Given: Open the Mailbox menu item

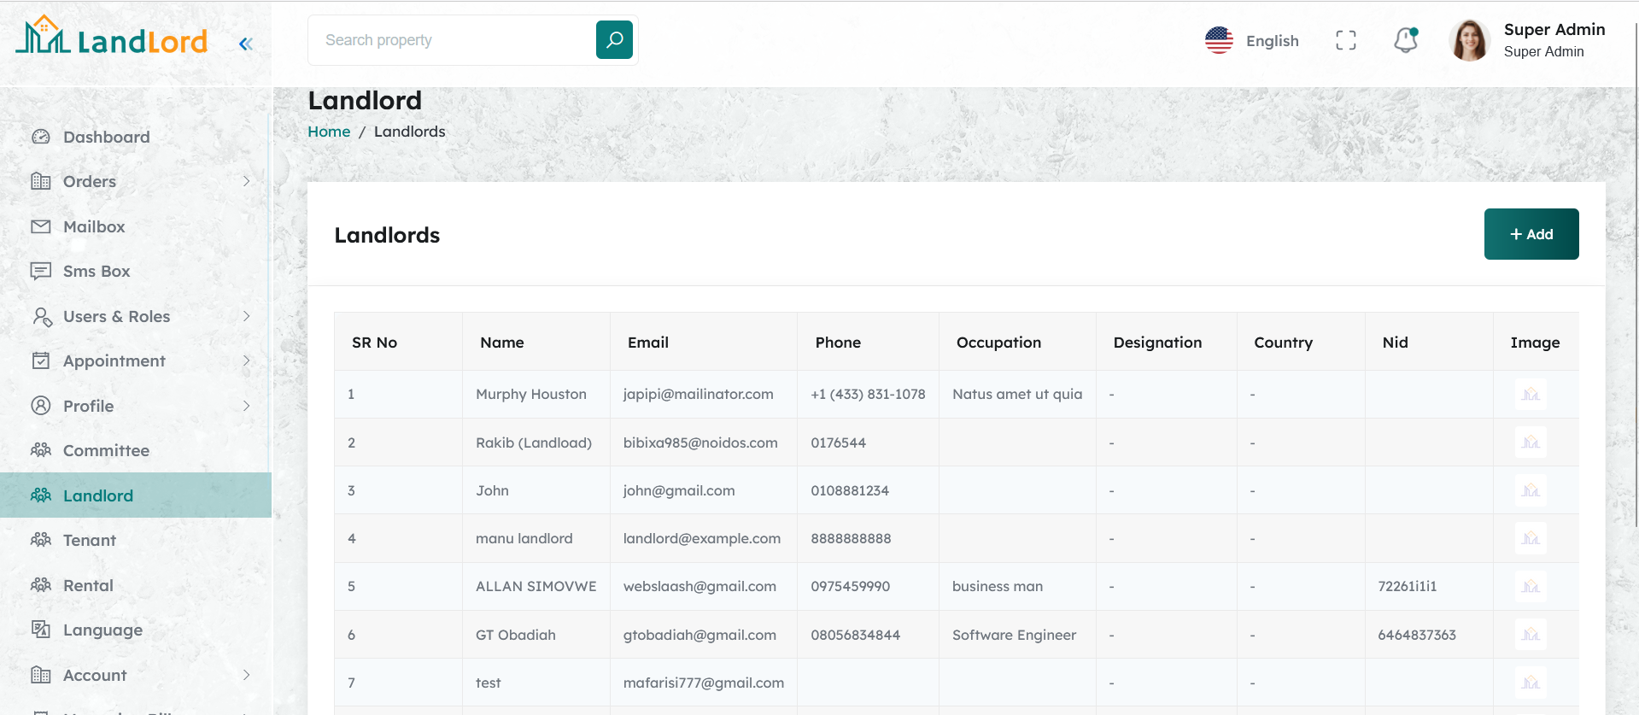Looking at the screenshot, I should [94, 226].
